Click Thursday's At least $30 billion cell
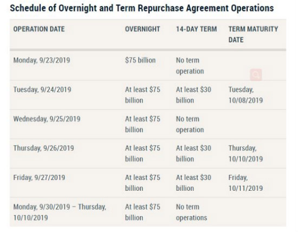298x232 pixels. [x=193, y=153]
